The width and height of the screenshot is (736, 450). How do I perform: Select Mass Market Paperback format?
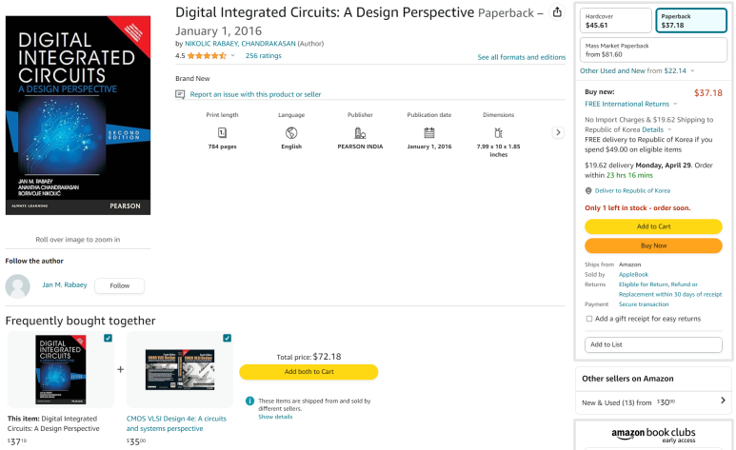[653, 49]
